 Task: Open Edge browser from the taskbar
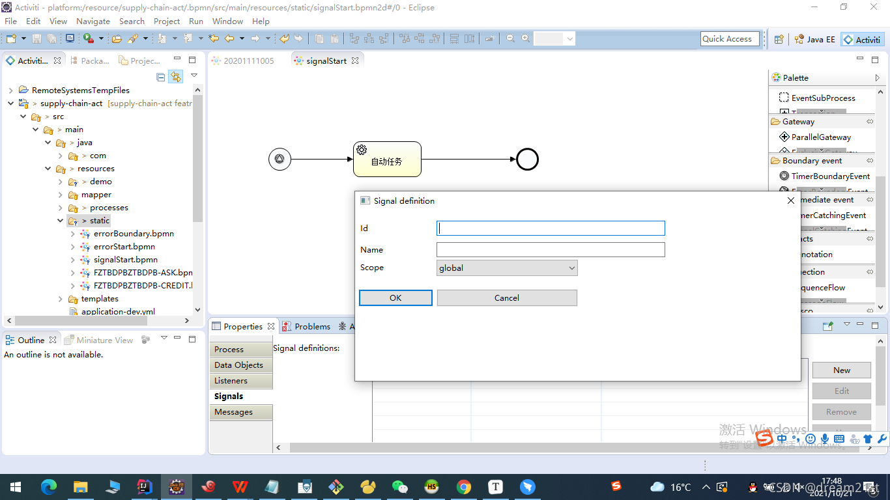49,486
